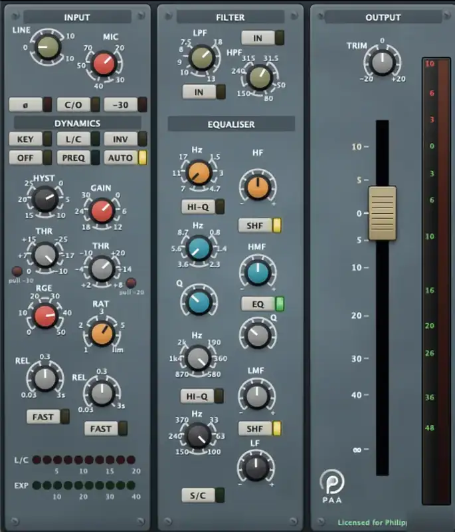Click the output fader handle

[x=382, y=213]
